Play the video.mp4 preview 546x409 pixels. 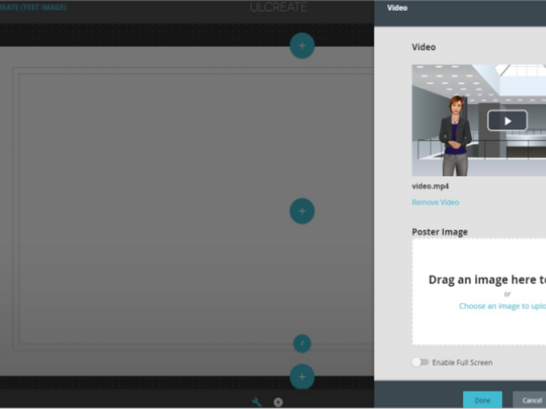tap(507, 121)
